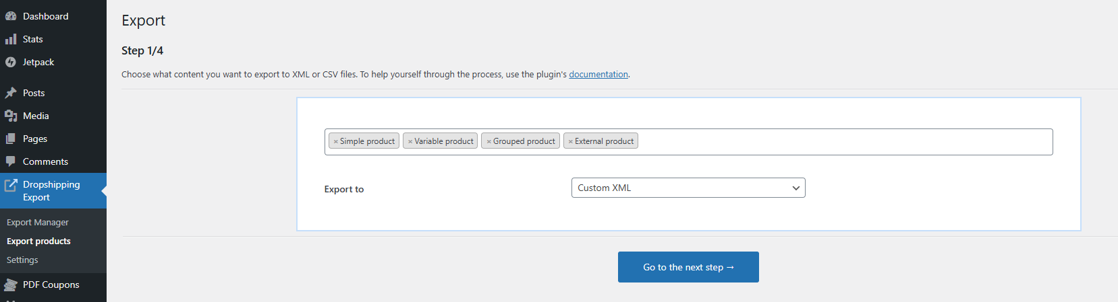
Task: Open the plugin's documentation link
Action: click(598, 74)
